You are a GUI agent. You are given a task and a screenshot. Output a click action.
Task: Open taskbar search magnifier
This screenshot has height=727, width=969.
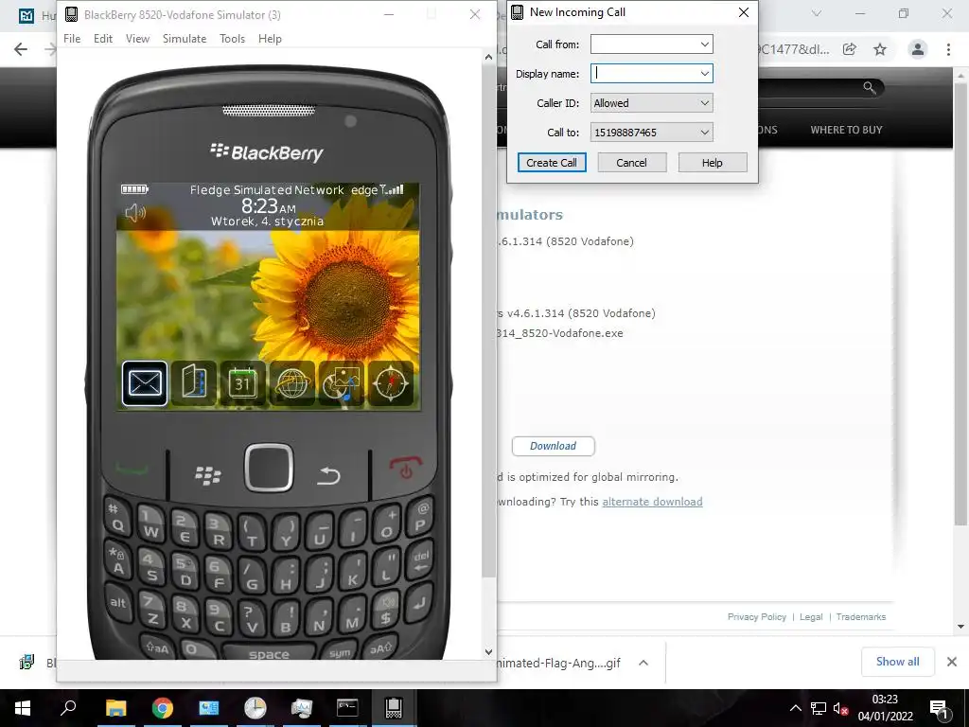point(68,708)
